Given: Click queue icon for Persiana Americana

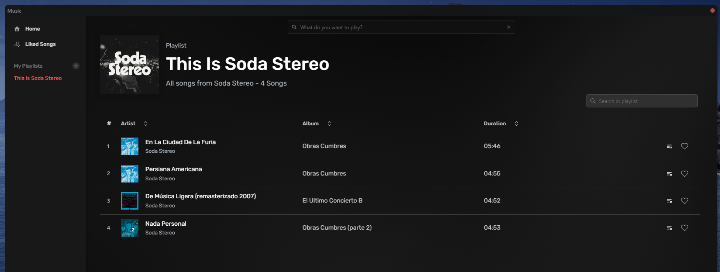Looking at the screenshot, I should (669, 174).
